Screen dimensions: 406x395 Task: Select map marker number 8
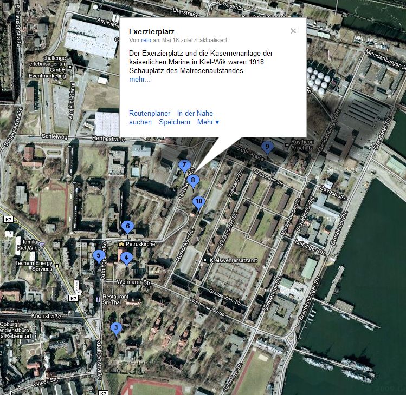click(193, 181)
